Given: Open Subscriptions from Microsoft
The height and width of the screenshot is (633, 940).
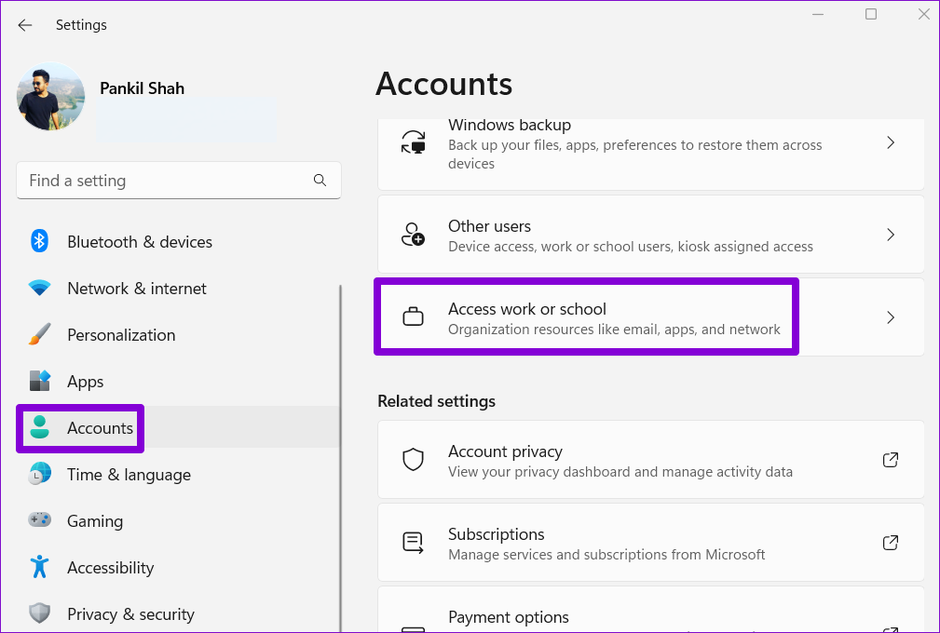Looking at the screenshot, I should (651, 543).
